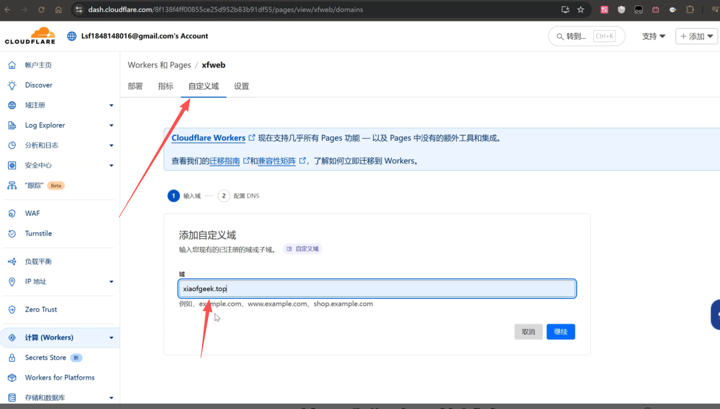The image size is (720, 409).
Task: Bookmark this page with star icon
Action: [x=581, y=9]
